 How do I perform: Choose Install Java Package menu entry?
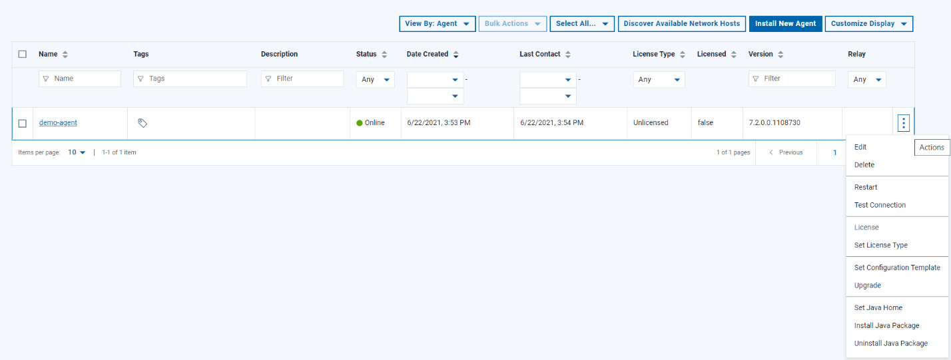(886, 325)
